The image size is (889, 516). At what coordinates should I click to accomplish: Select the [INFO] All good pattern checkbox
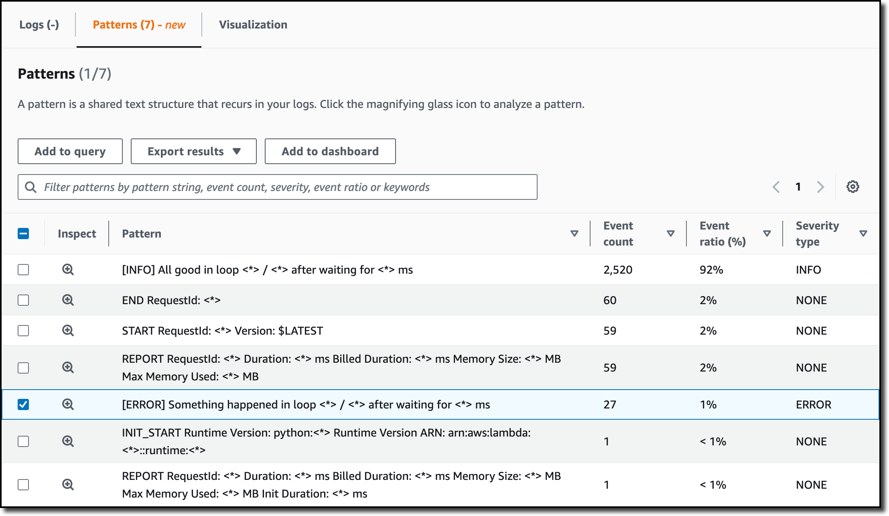(23, 270)
